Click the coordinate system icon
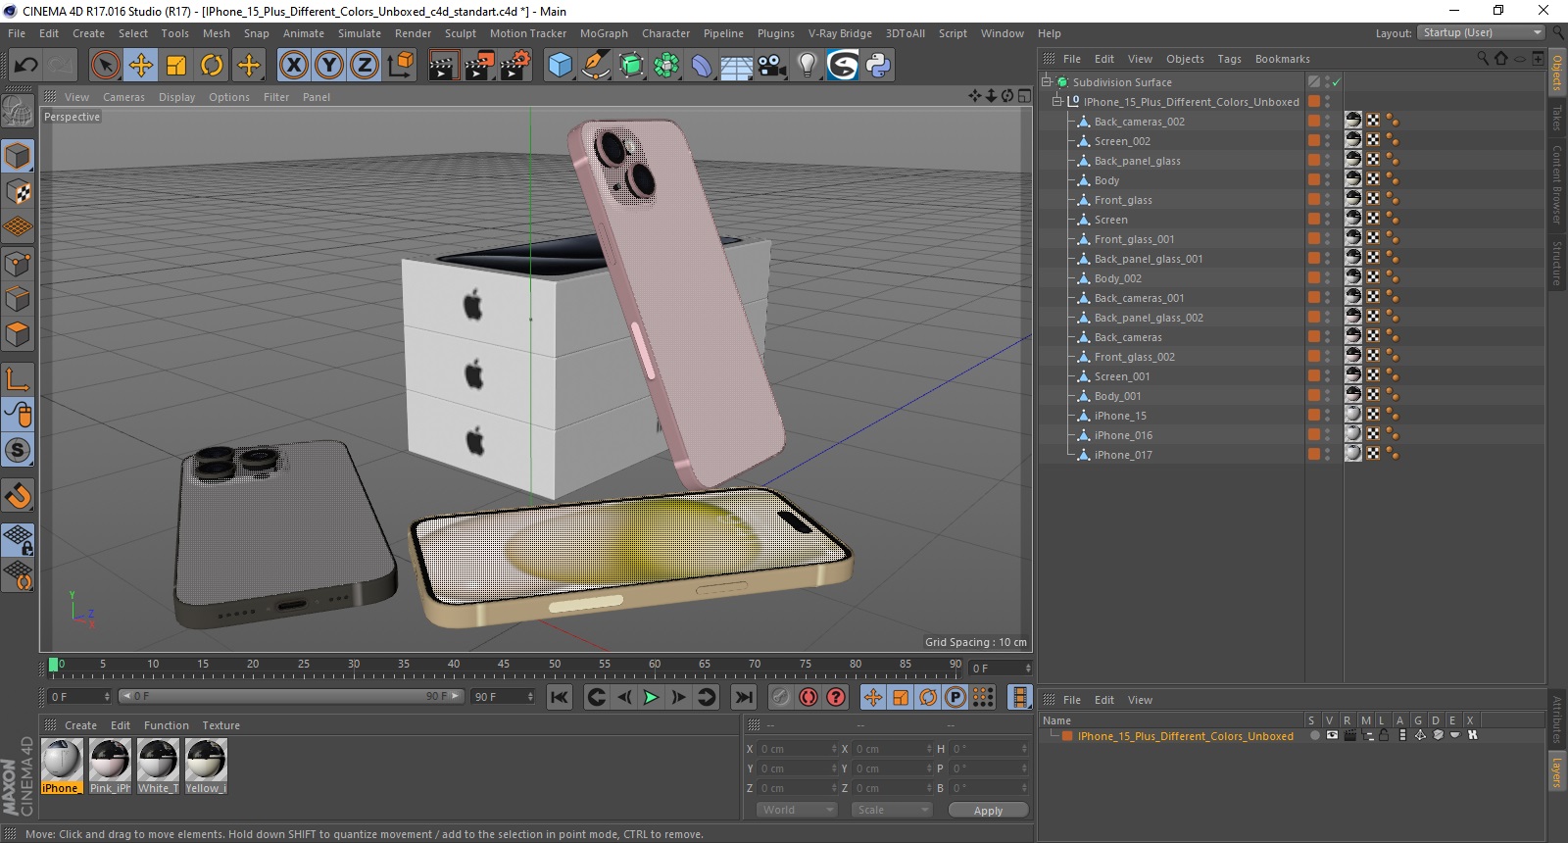1568x843 pixels. [400, 66]
